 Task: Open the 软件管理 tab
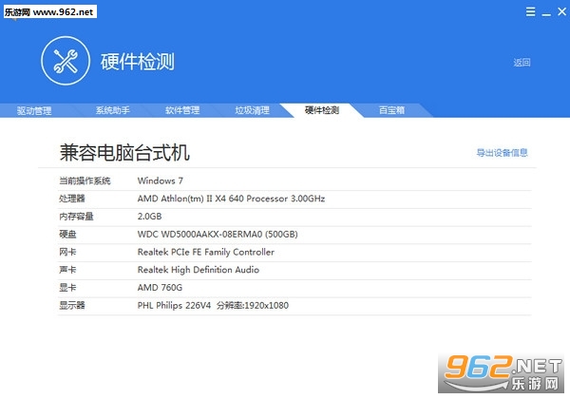pos(182,110)
